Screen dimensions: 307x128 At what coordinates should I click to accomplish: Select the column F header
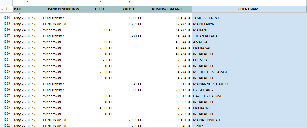[249, 3]
